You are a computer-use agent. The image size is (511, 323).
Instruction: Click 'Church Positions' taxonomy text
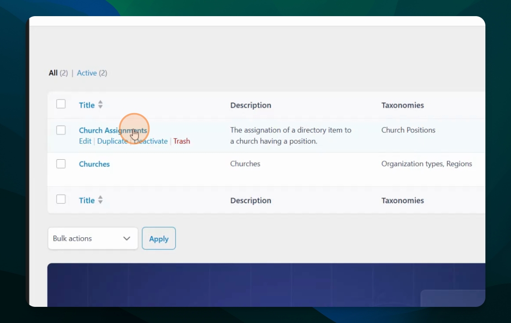click(408, 130)
